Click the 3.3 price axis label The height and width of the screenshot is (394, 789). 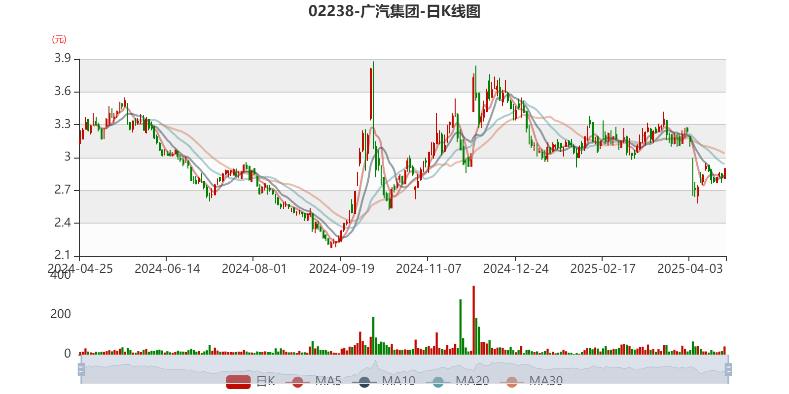pyautogui.click(x=63, y=124)
